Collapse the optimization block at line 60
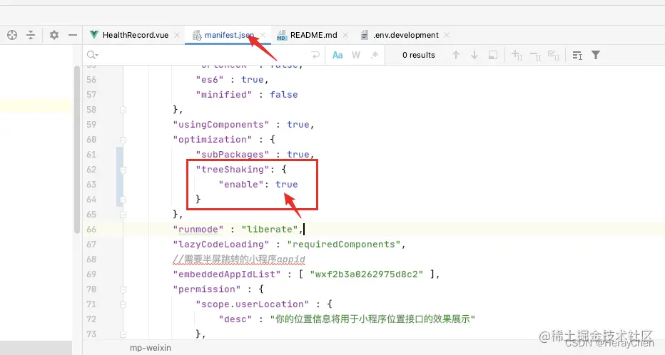Image resolution: width=665 pixels, height=355 pixels. [123, 140]
